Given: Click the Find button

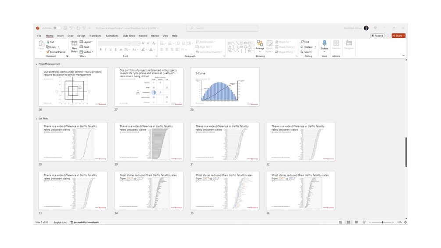Looking at the screenshot, I should pyautogui.click(x=305, y=42).
